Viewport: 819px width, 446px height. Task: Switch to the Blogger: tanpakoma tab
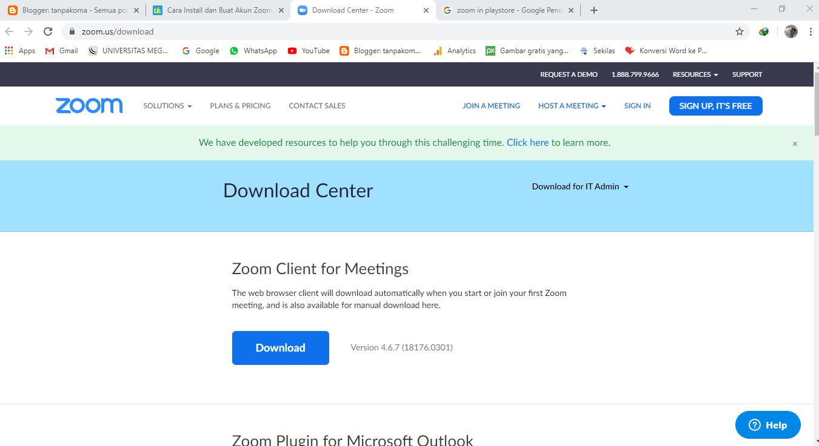tap(73, 10)
